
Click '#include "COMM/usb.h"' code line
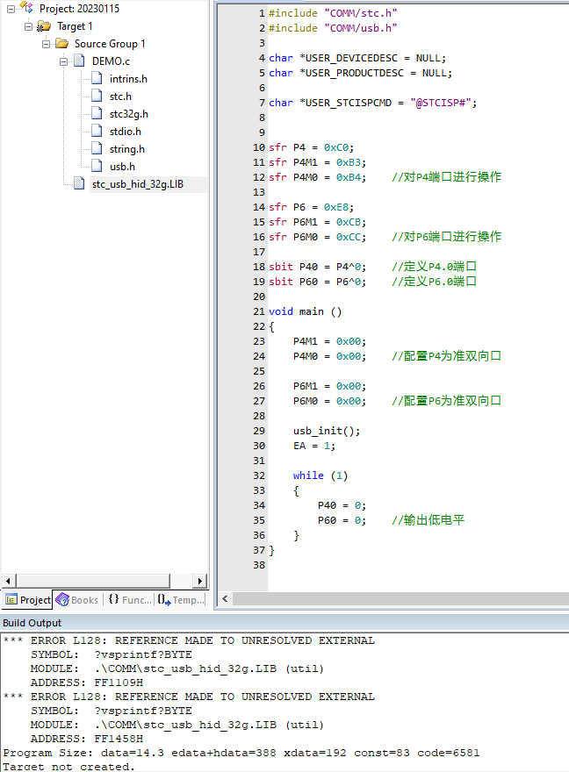pos(333,28)
